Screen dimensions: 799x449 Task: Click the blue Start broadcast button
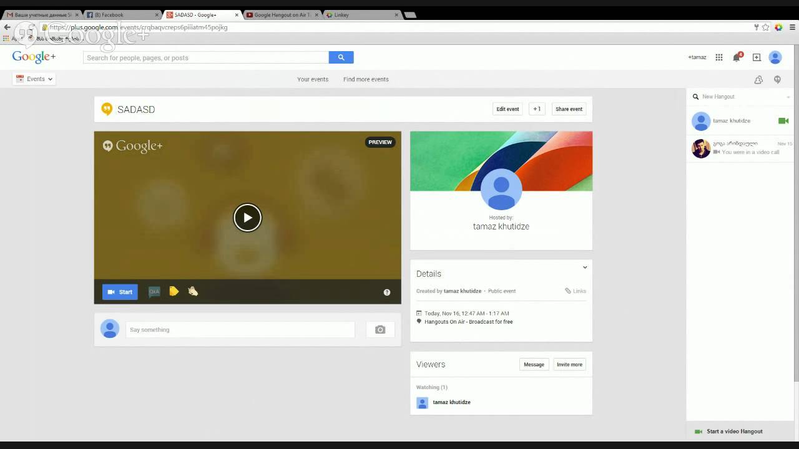click(120, 292)
